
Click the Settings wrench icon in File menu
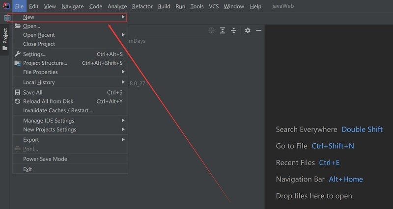tap(18, 54)
